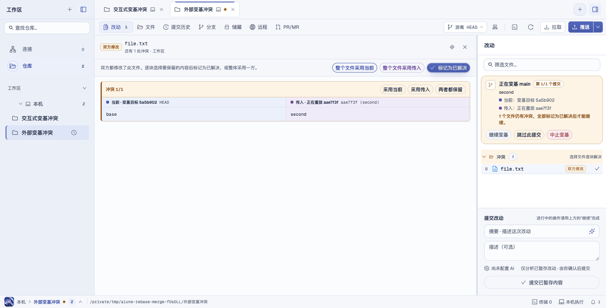Collapse the 工作区 section chevron
Screen dimensions: 606x308
pyautogui.click(x=84, y=88)
